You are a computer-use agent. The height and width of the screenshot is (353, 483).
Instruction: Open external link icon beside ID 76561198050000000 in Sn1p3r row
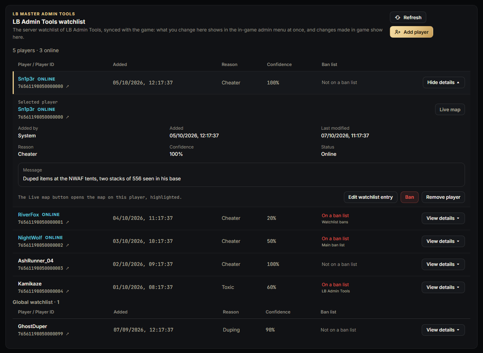(x=67, y=87)
